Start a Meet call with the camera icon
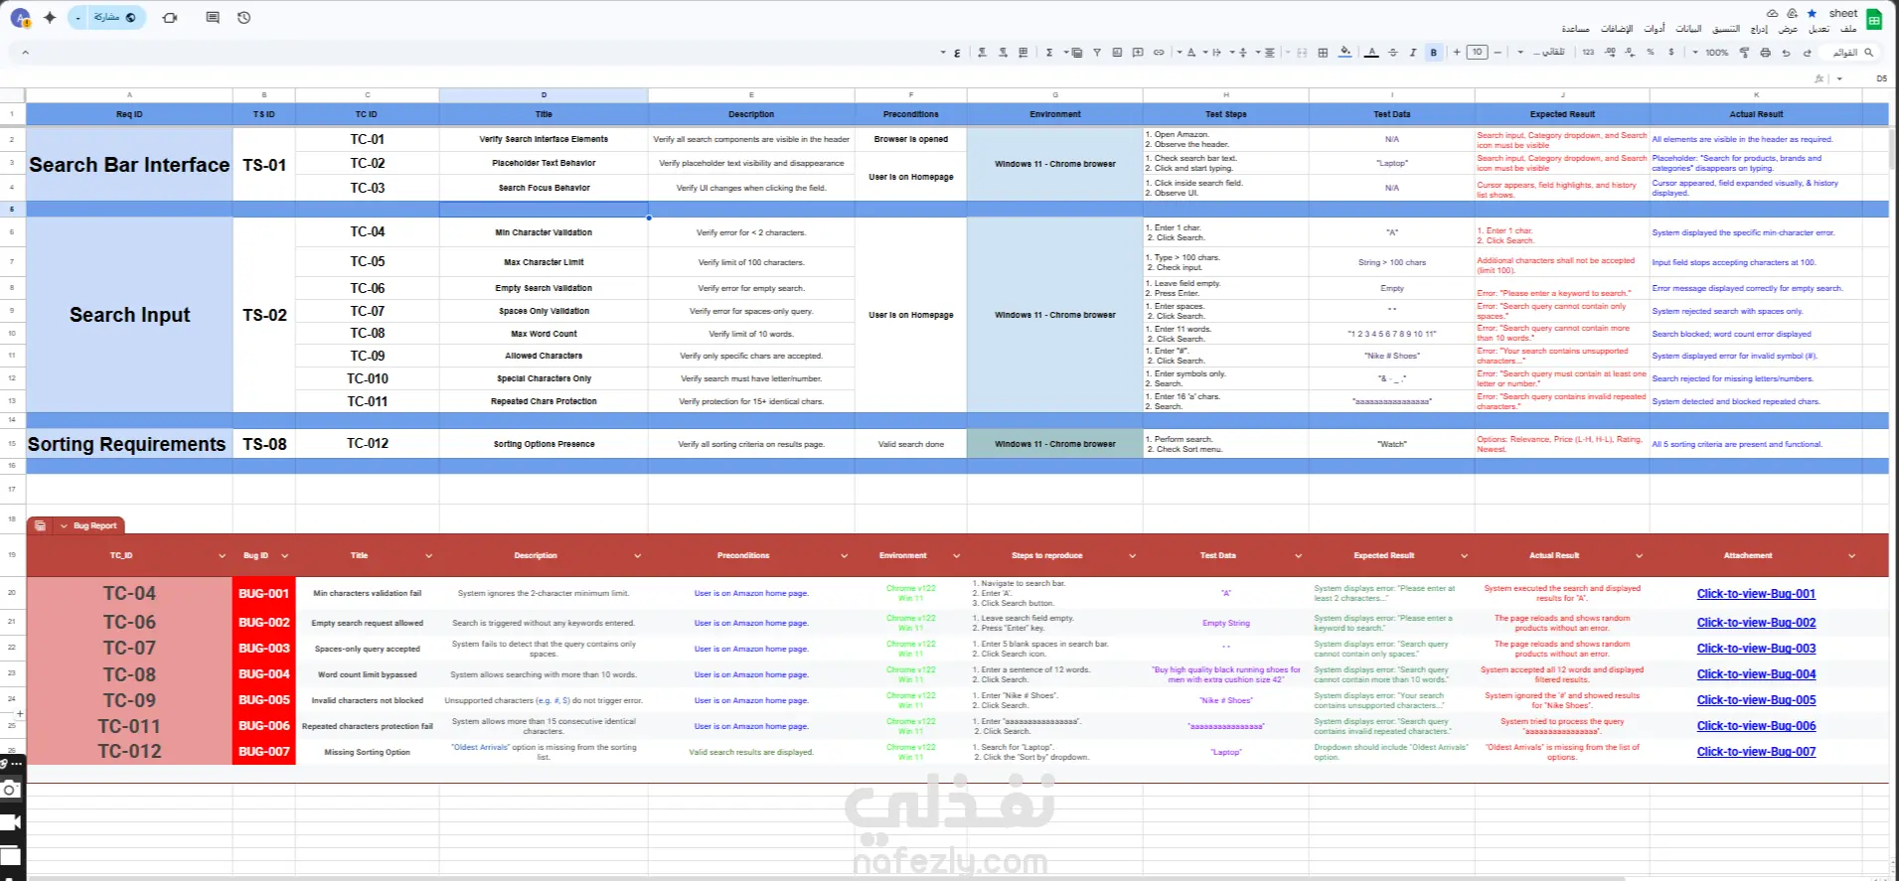 [170, 18]
